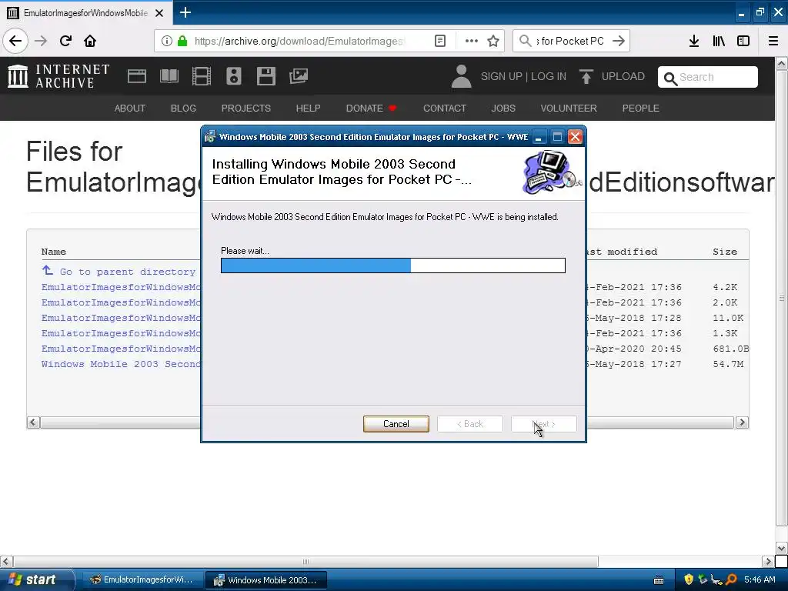The height and width of the screenshot is (591, 788).
Task: Close the EmulatorImagesforWindowsMobile tab
Action: tap(159, 13)
